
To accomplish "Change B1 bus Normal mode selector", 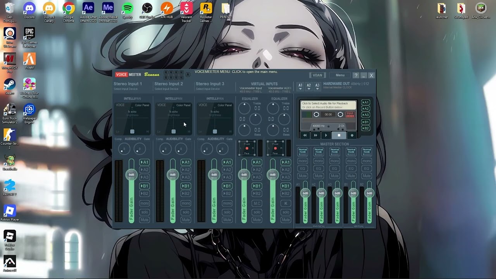I will [x=351, y=151].
